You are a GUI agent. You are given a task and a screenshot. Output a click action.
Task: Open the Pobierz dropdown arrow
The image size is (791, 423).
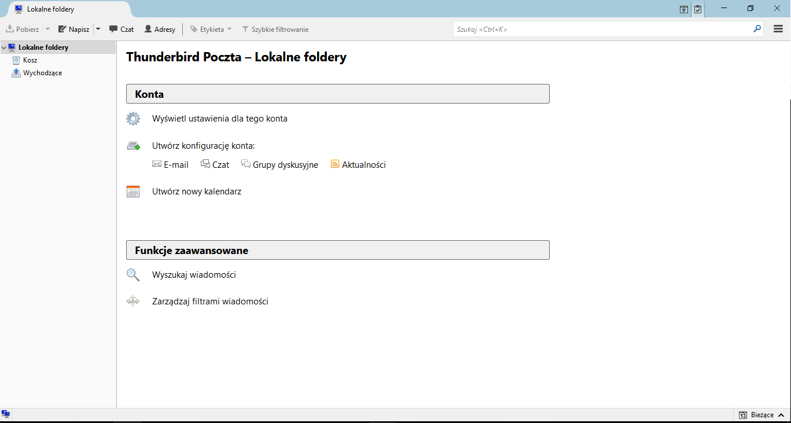[47, 29]
